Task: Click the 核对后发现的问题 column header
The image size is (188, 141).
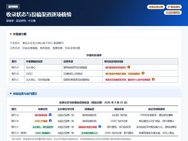Action: click(113, 61)
